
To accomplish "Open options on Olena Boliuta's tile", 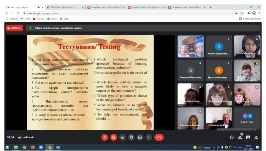I will [x=200, y=39].
